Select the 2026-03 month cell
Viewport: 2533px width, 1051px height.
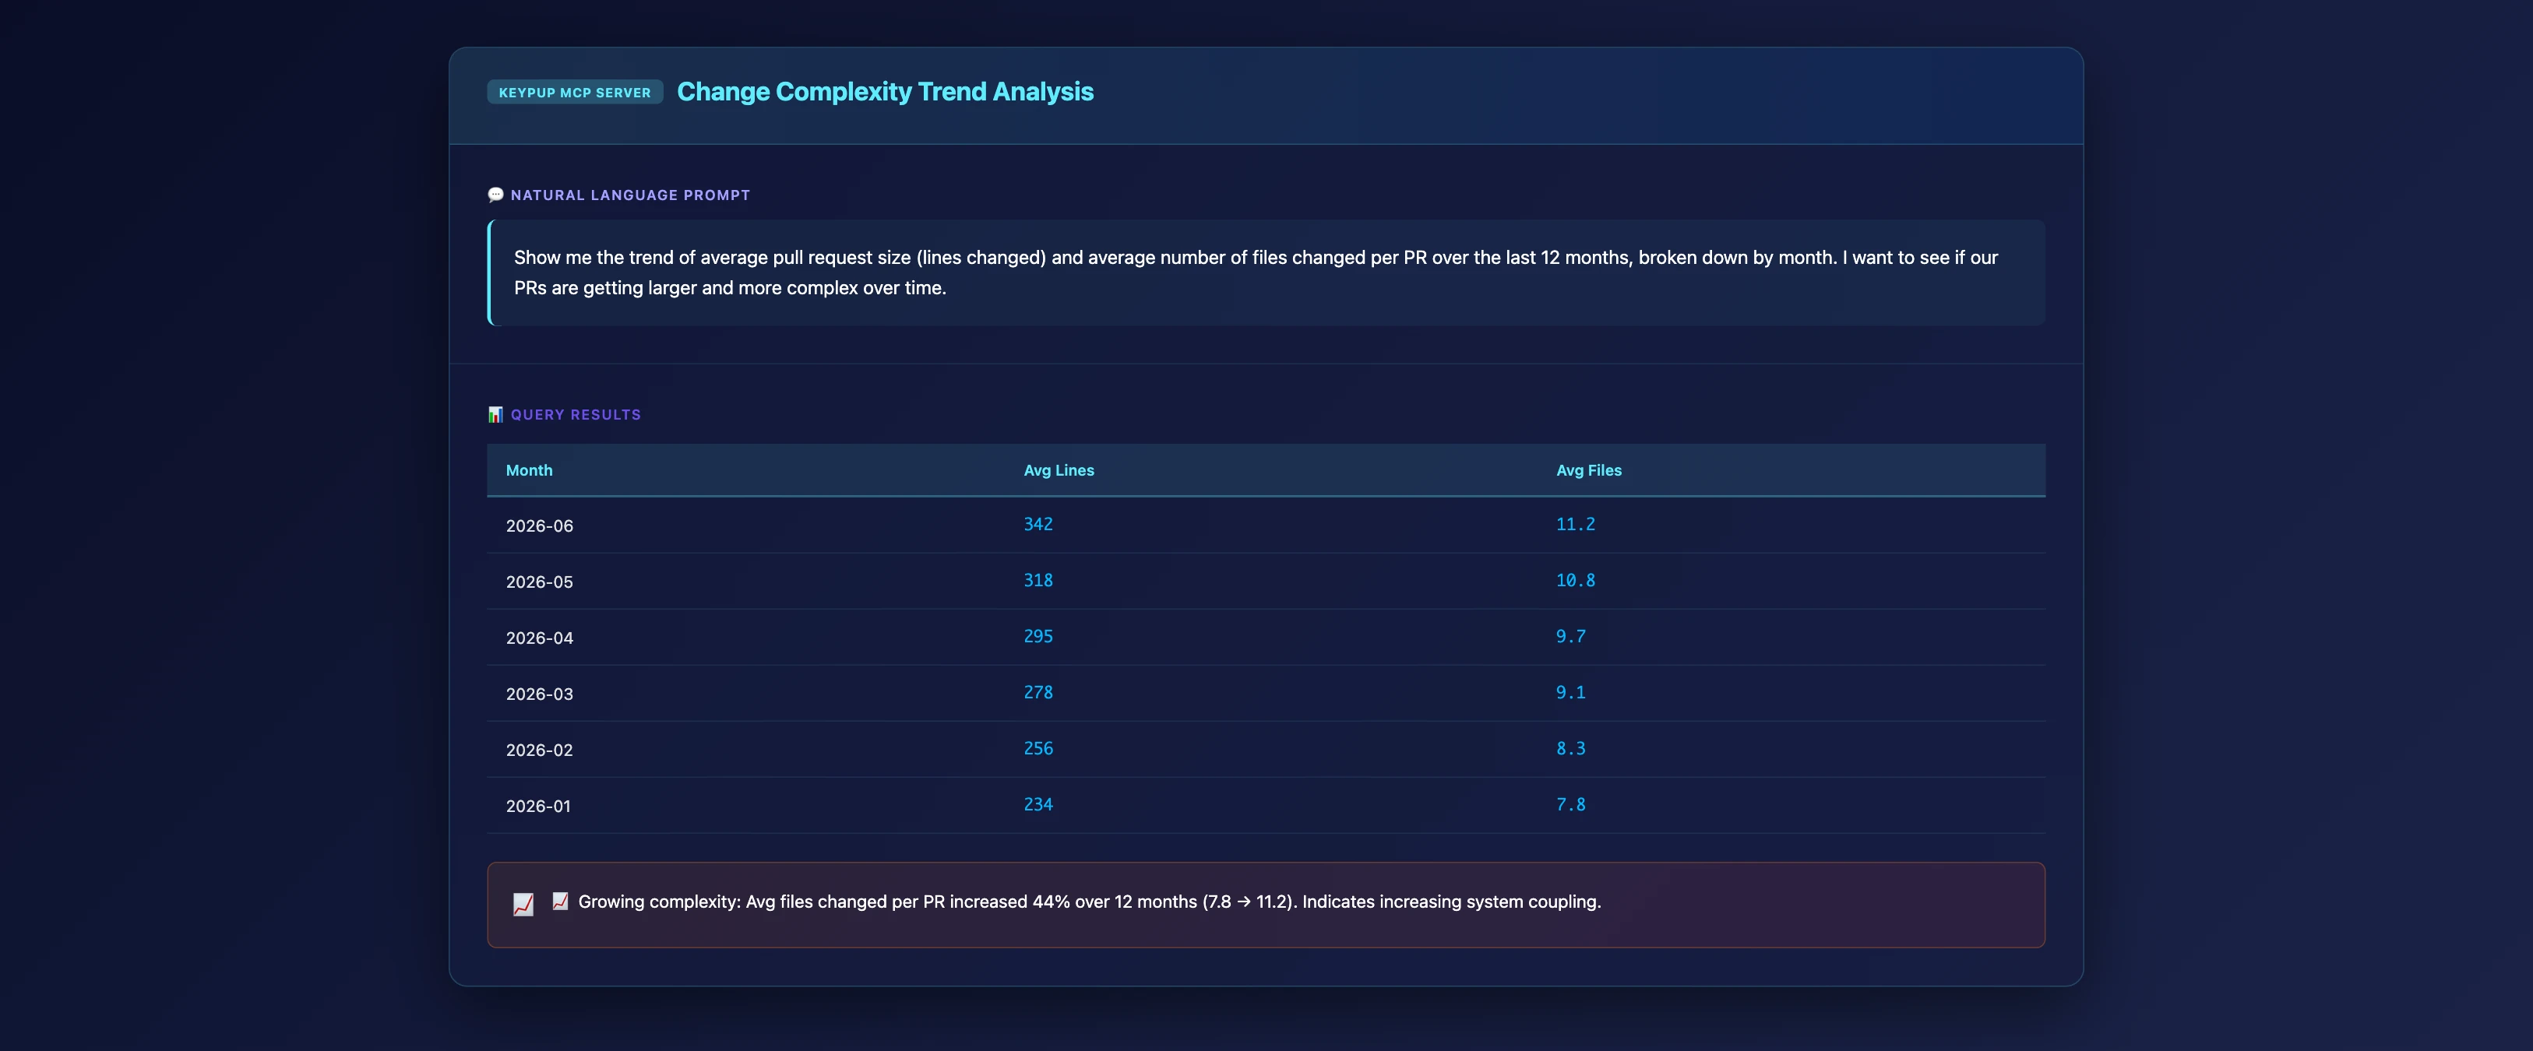pyautogui.click(x=539, y=694)
